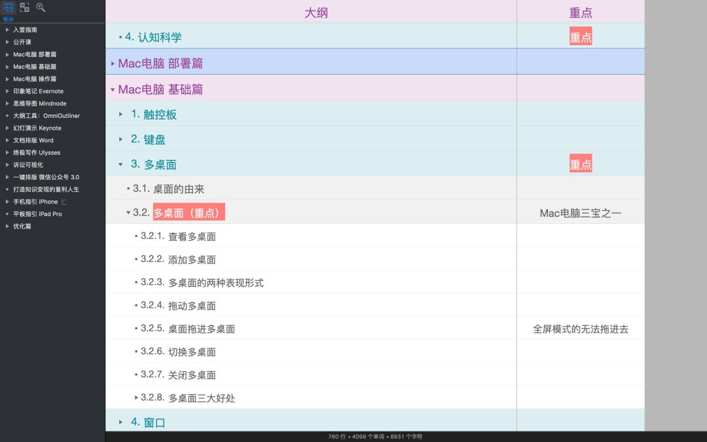Expand 入营指南 in the sidebar

7,29
